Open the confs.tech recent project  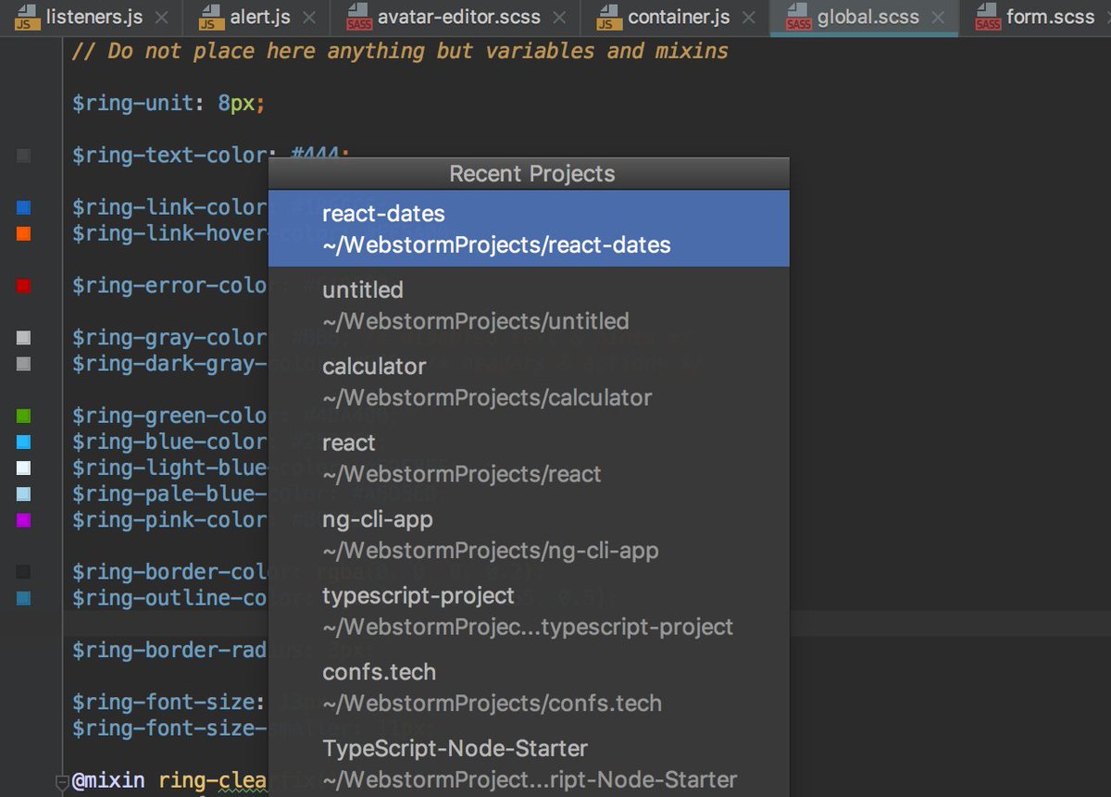point(529,688)
